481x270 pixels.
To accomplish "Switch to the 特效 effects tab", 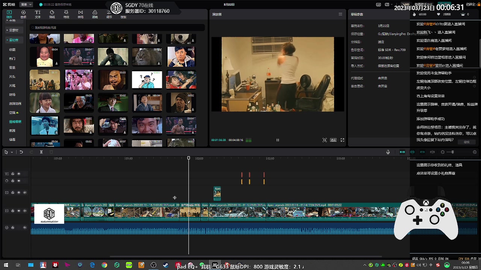I will 66,14.
